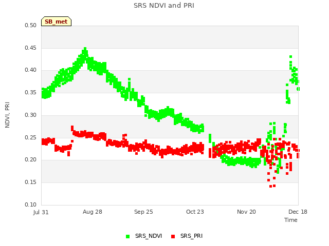Click the 0.40 y-axis tick label
329x246 pixels.
coord(31,70)
